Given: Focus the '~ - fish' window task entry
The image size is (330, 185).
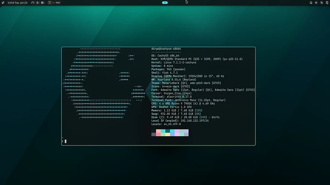Looking at the screenshot, I should (x=55, y=3).
